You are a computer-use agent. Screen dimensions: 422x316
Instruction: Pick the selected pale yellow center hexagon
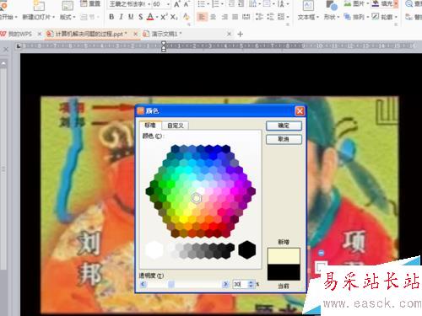tap(196, 198)
